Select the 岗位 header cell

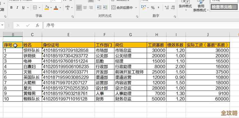point(131,45)
